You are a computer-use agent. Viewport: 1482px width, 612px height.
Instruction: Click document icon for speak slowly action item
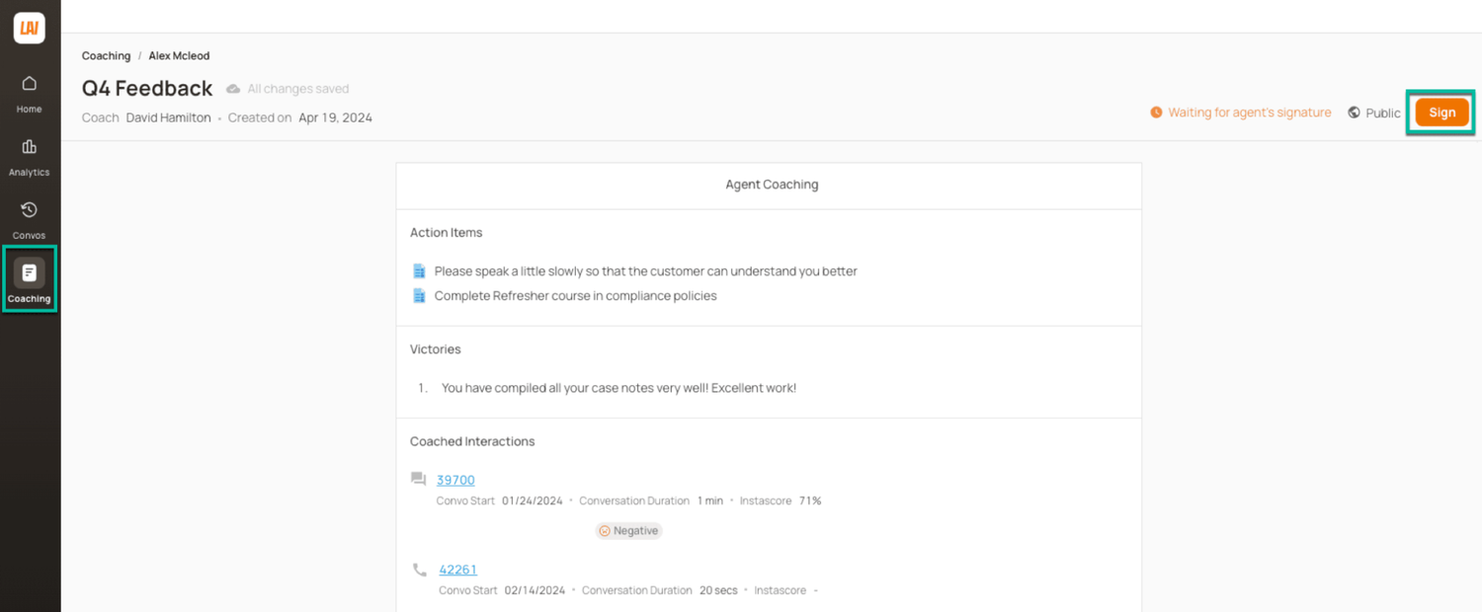pos(419,270)
